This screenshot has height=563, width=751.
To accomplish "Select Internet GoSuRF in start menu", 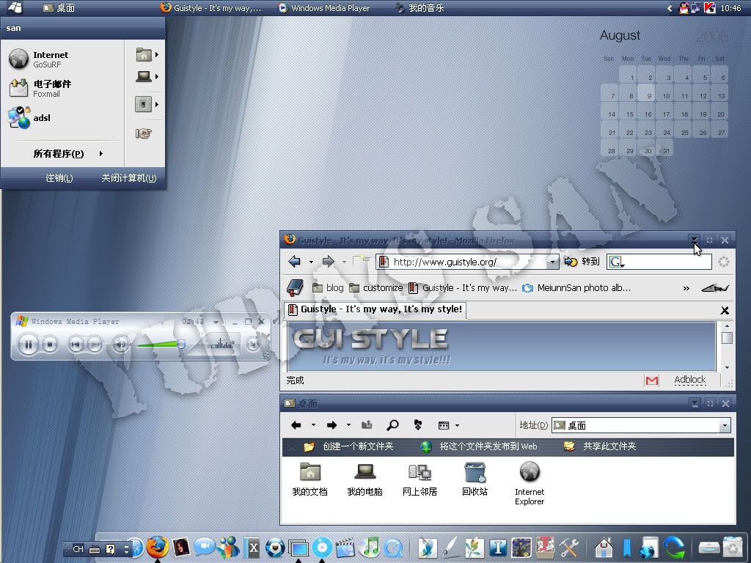I will coord(50,59).
